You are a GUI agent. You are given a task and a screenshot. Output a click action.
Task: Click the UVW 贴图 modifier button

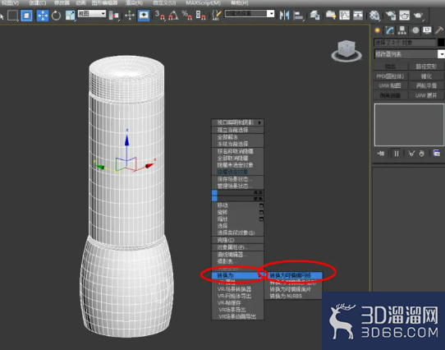[391, 85]
